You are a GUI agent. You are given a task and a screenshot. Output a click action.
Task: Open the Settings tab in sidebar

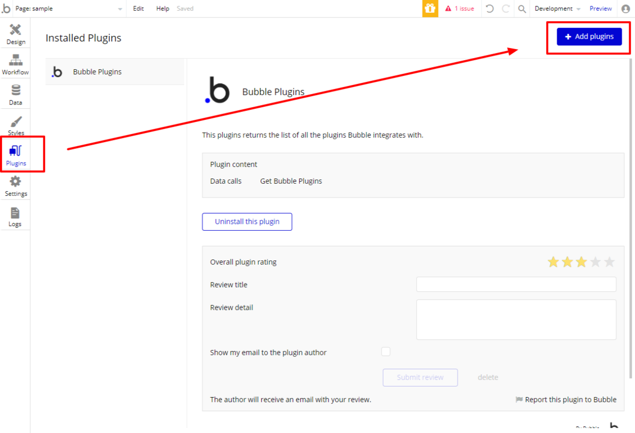[15, 186]
